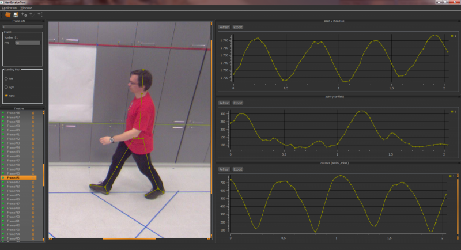Refresh the ankle point-y chart
The height and width of the screenshot is (250, 461).
click(x=224, y=103)
